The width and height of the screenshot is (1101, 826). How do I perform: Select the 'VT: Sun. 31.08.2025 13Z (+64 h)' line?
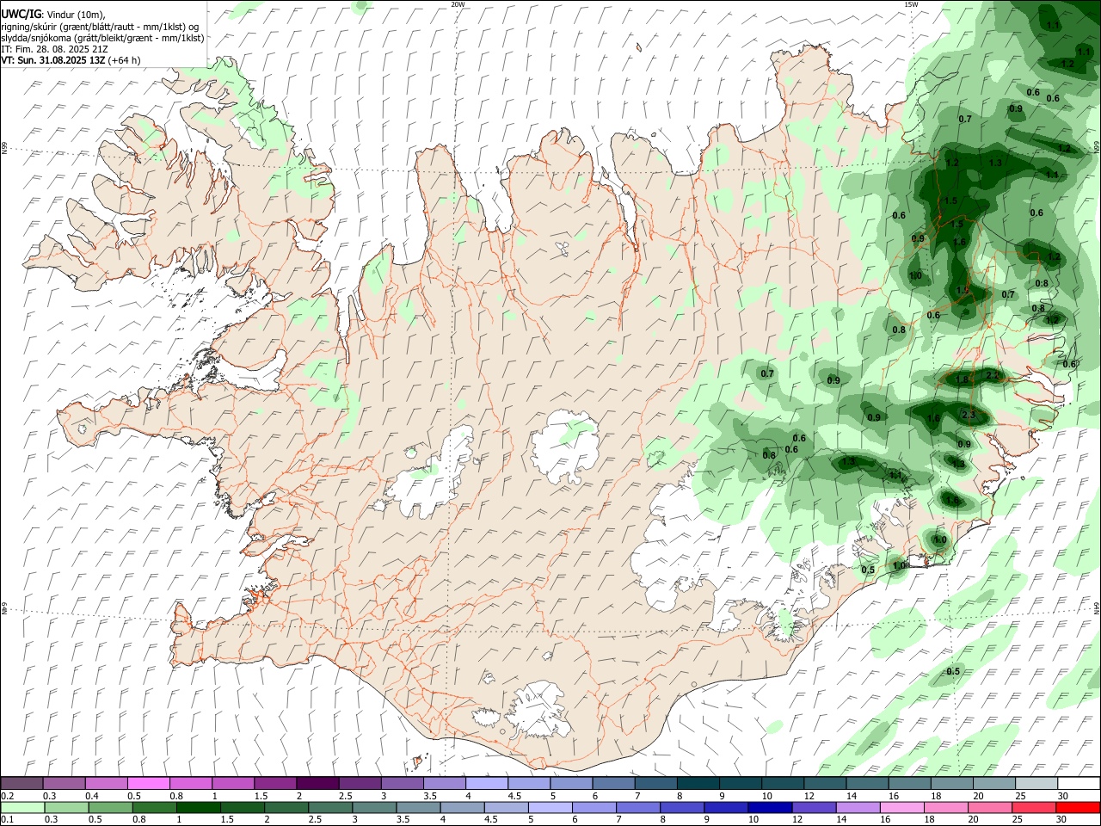click(71, 60)
